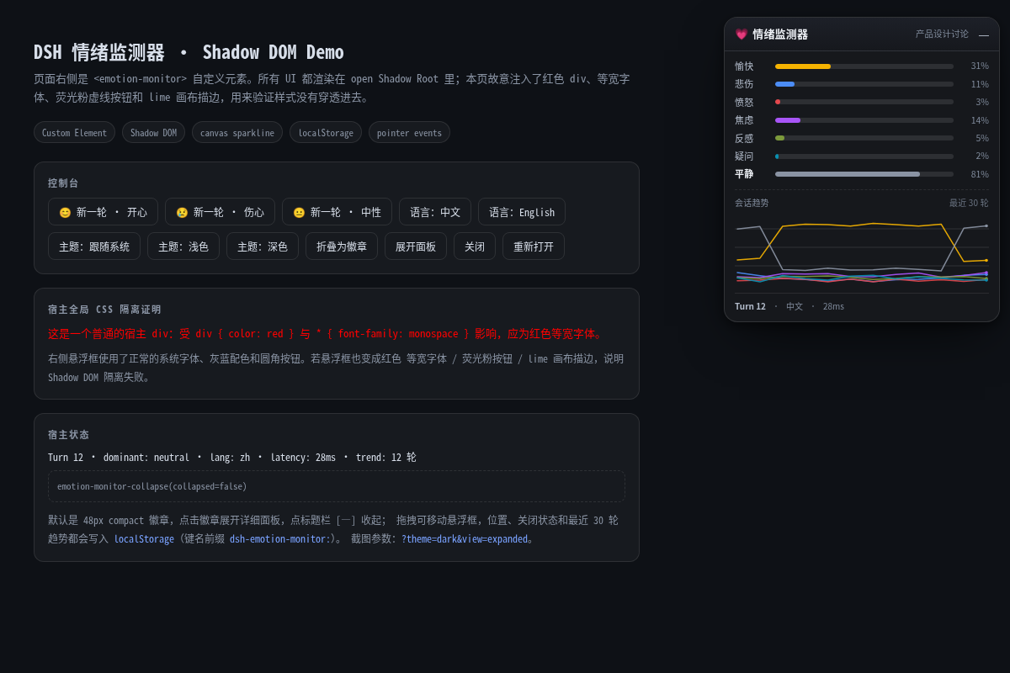Expand widget using 展开面板 button

[416, 246]
